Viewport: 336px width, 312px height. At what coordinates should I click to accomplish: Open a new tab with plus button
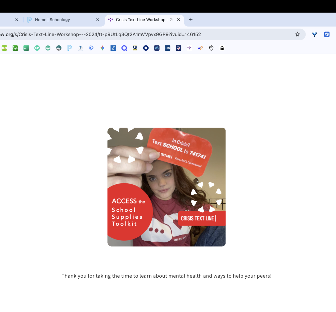point(191,20)
